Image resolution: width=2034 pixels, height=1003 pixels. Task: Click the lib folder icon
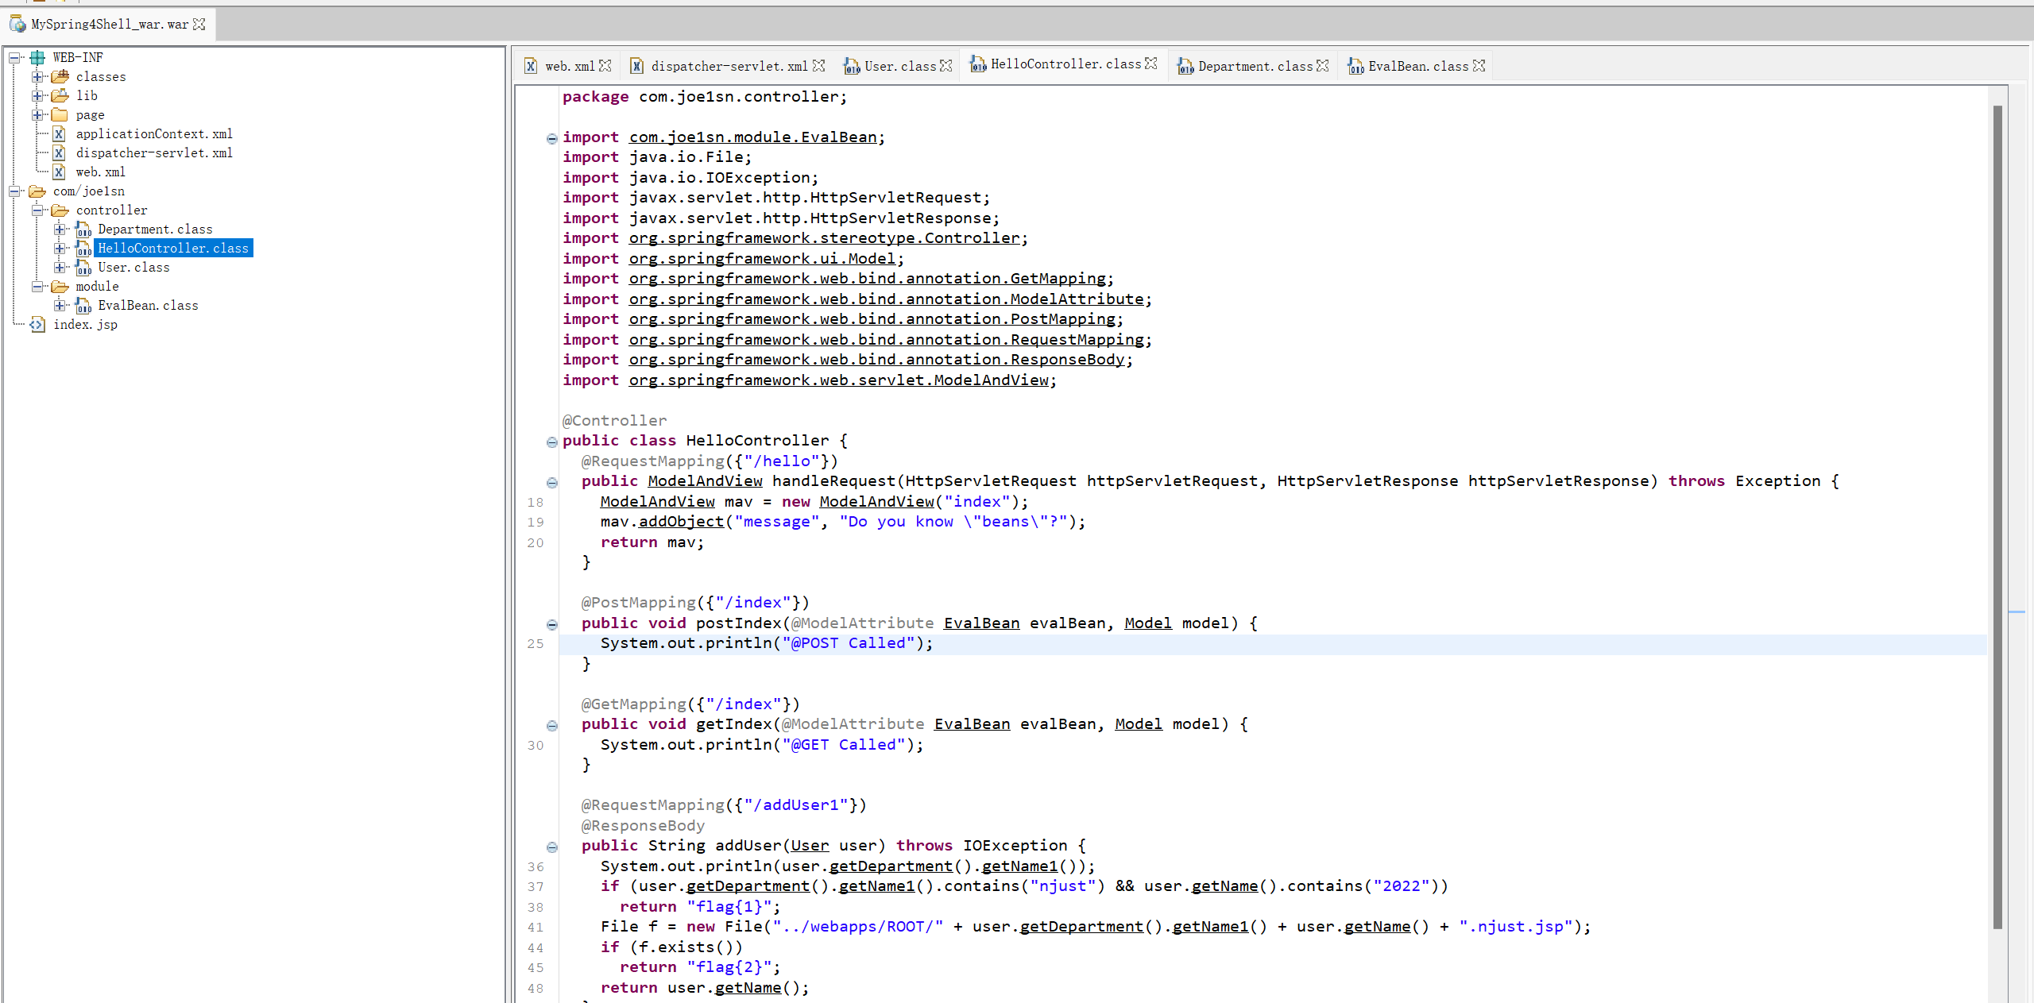[x=60, y=95]
